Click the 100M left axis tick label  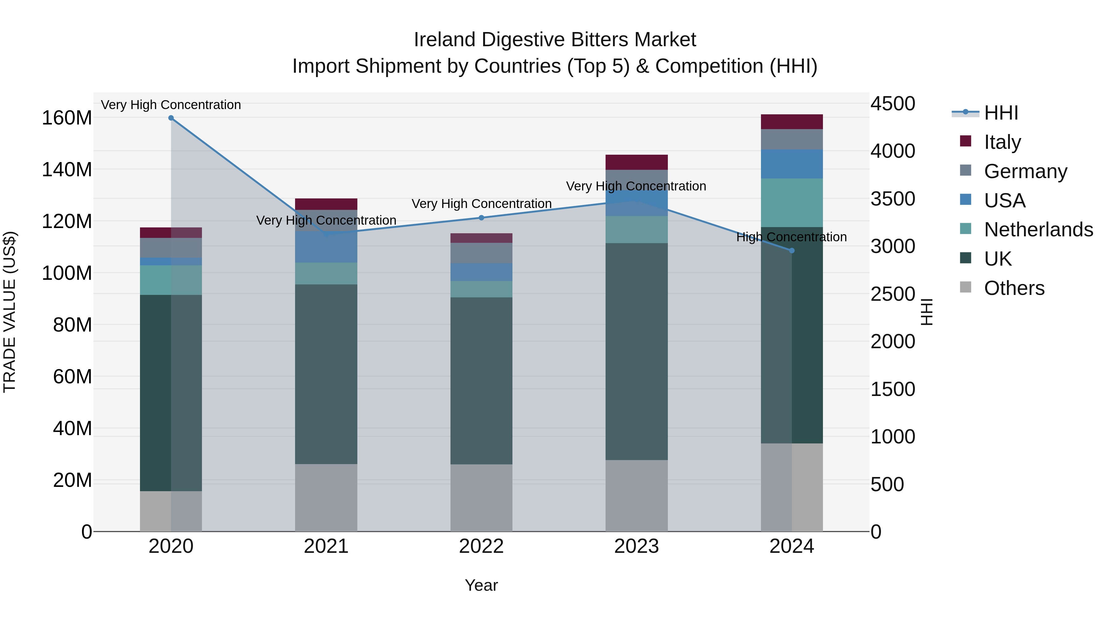pyautogui.click(x=67, y=273)
